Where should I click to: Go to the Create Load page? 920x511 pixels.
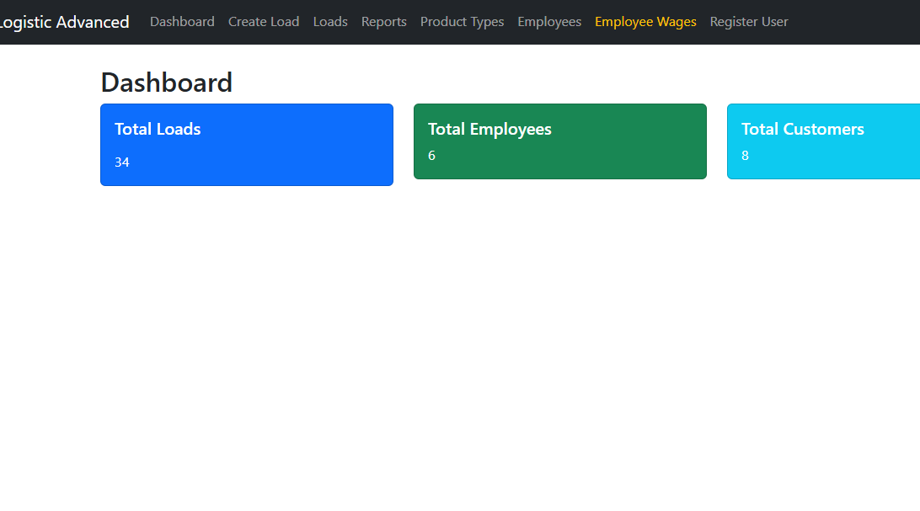[264, 22]
